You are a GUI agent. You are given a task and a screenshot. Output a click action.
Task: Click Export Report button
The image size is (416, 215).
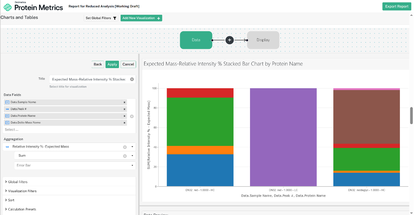point(397,6)
